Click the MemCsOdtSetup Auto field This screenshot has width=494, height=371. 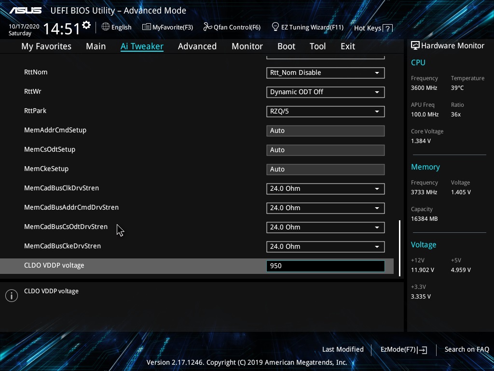326,150
